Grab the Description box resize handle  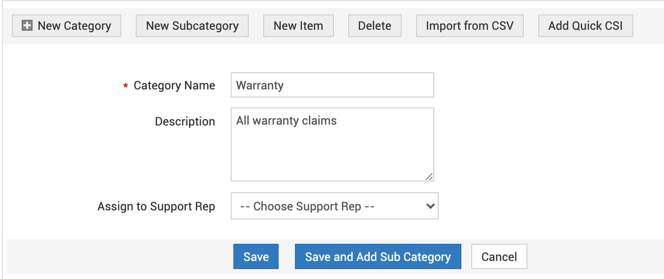coord(429,177)
